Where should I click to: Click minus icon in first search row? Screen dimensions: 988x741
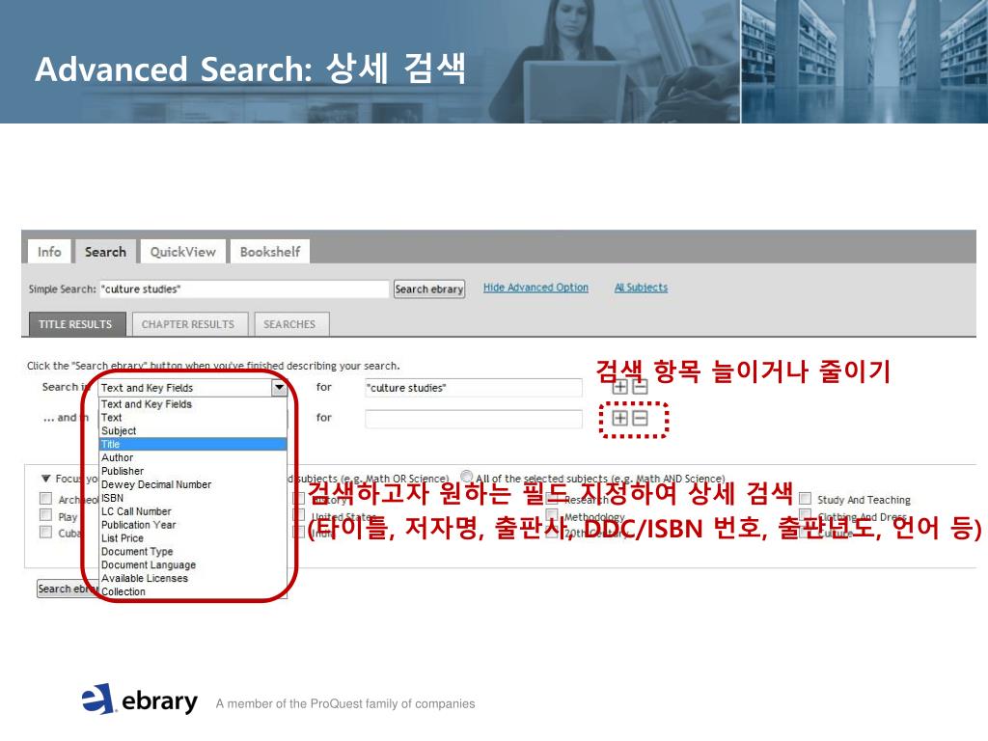pyautogui.click(x=640, y=387)
